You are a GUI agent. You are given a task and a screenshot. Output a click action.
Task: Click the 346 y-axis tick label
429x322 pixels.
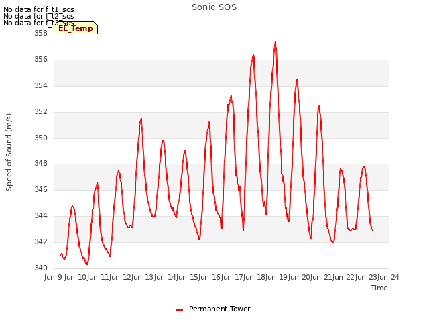tap(41, 189)
